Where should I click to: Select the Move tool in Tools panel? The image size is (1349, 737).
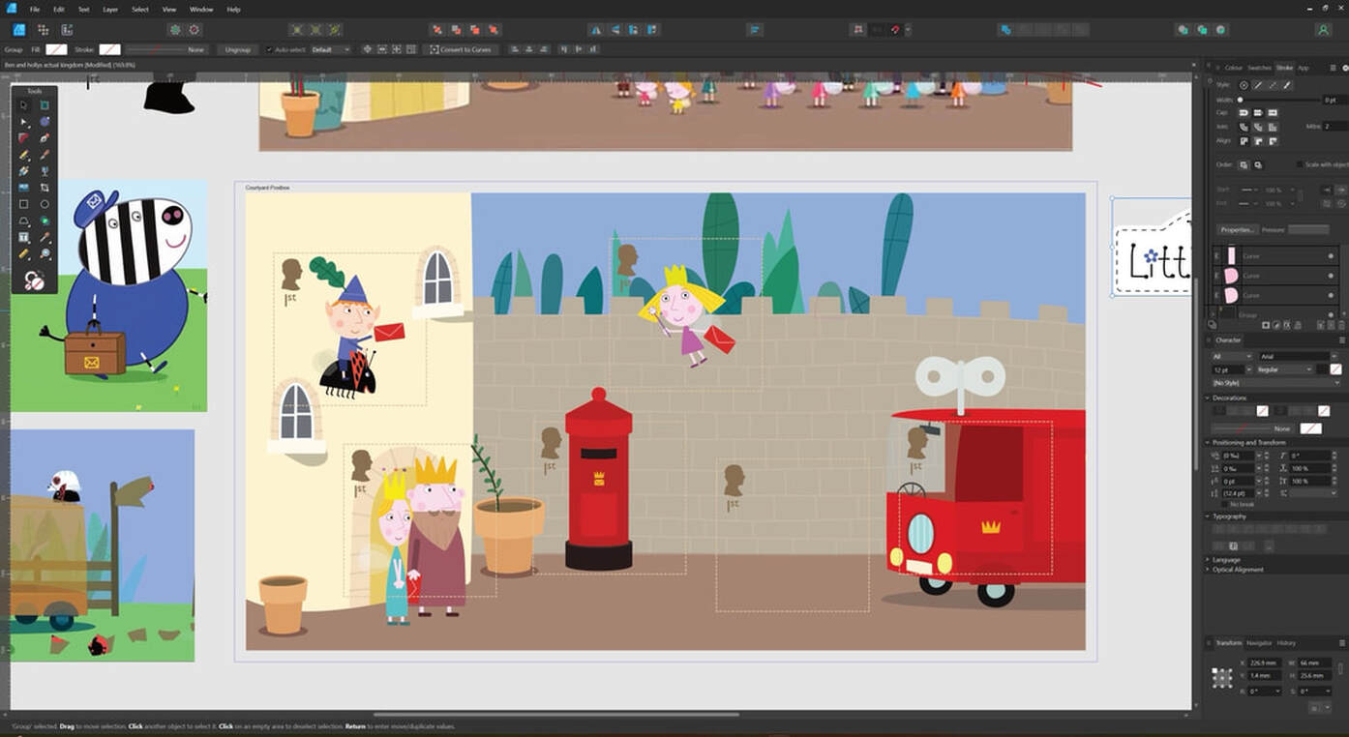pos(24,104)
